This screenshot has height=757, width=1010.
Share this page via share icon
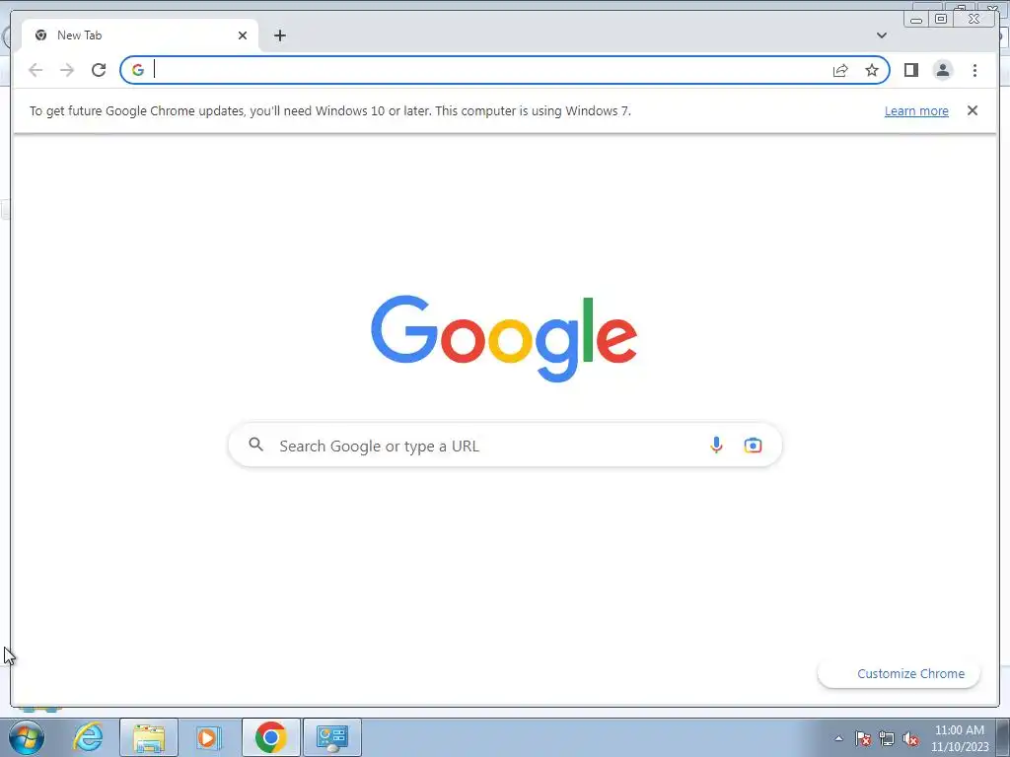840,70
